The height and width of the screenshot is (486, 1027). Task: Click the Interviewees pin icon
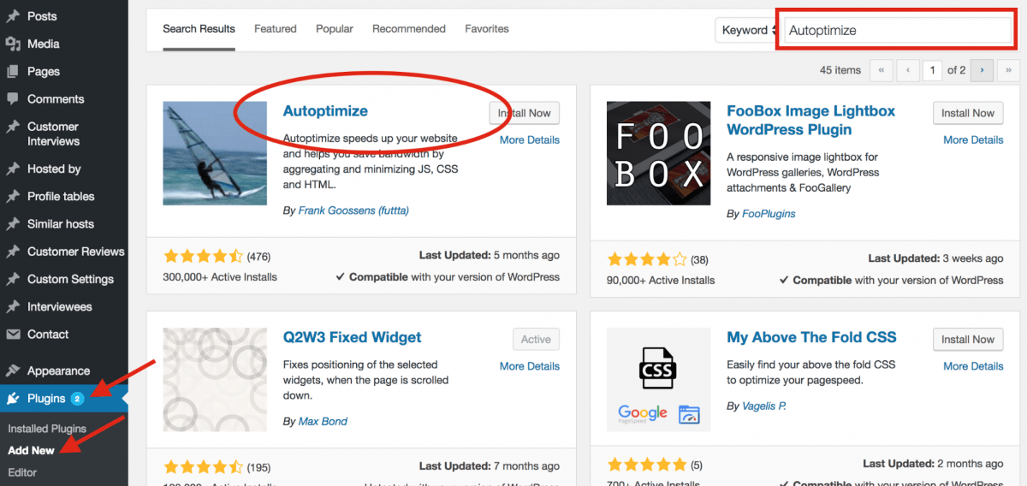13,306
